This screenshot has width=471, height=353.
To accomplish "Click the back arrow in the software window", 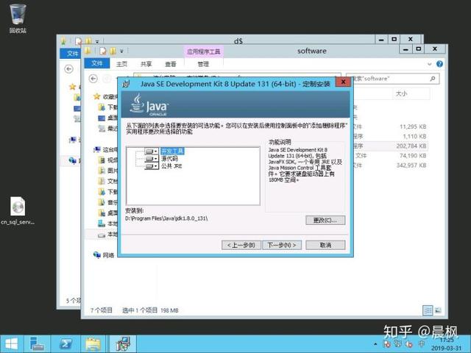I will [93, 79].
